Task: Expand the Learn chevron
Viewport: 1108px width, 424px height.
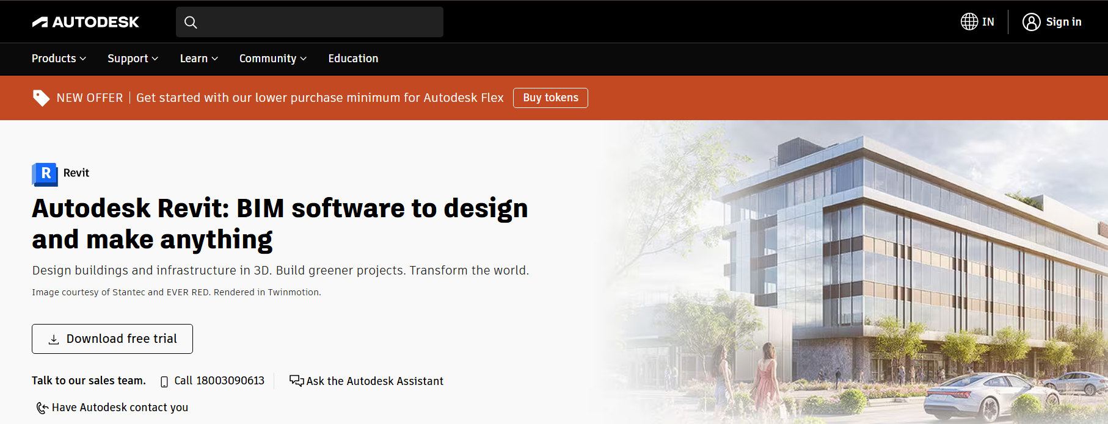Action: point(215,59)
